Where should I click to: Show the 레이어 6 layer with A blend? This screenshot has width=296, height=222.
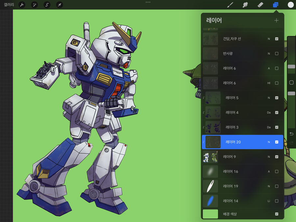[x=277, y=68]
